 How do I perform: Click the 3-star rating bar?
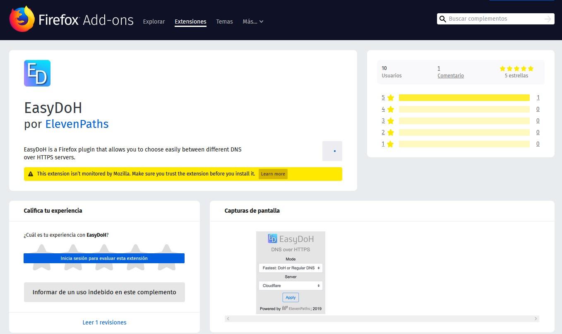tap(464, 121)
